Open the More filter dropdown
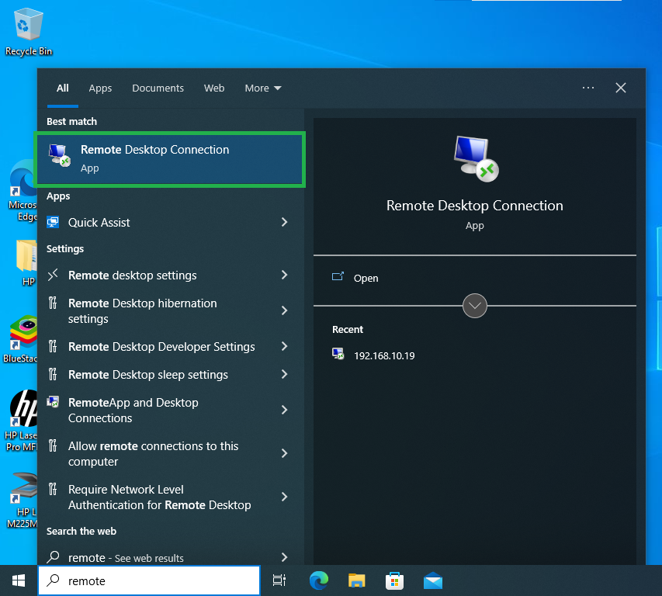This screenshot has width=662, height=596. coord(263,88)
